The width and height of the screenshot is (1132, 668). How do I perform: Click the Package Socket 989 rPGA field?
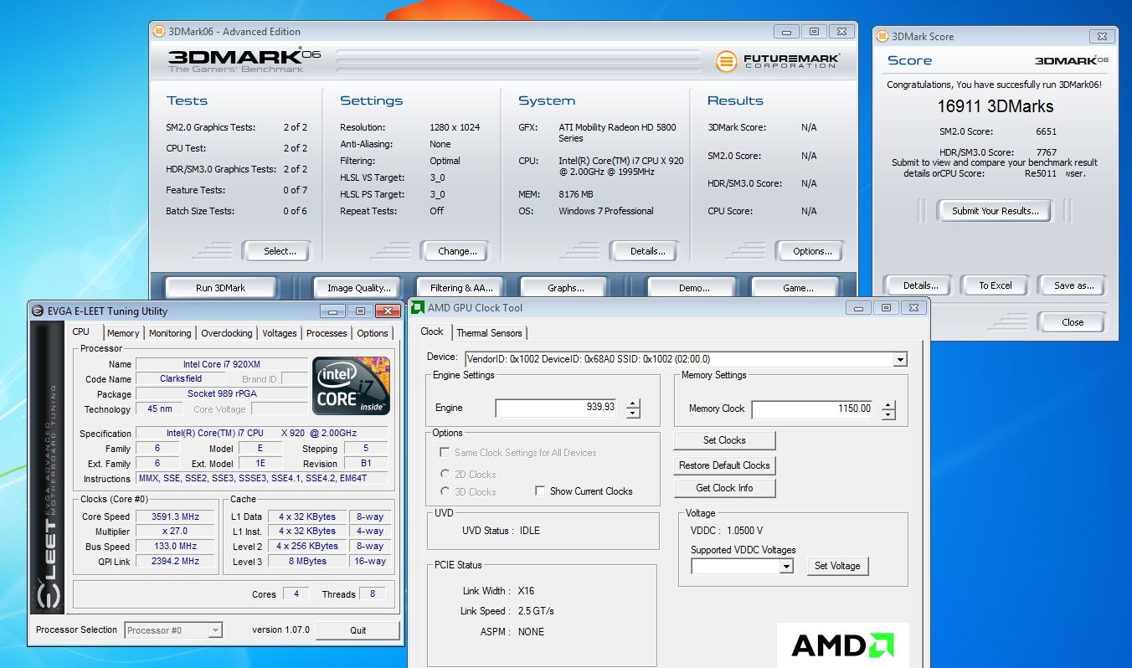[222, 394]
